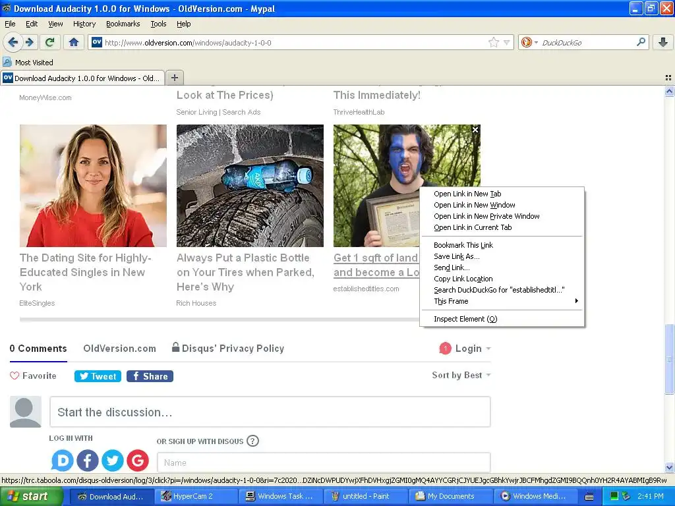Log in with the Twitter circle icon
675x506 pixels.
pos(112,461)
